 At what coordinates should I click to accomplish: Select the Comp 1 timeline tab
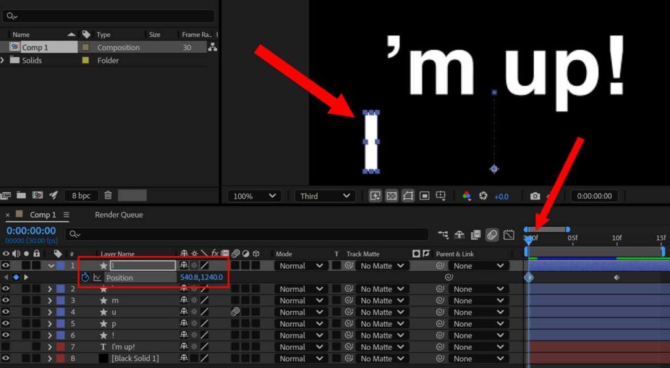(43, 215)
